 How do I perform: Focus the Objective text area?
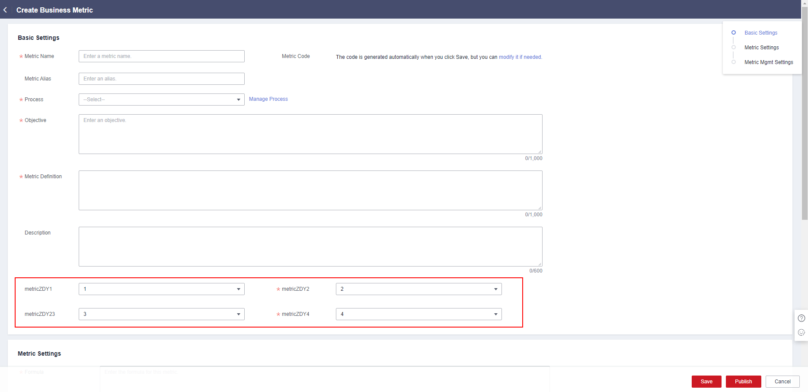[x=310, y=134]
